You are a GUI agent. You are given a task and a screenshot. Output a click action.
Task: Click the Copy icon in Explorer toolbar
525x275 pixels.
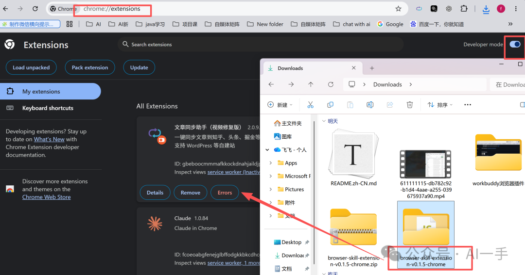click(x=330, y=105)
